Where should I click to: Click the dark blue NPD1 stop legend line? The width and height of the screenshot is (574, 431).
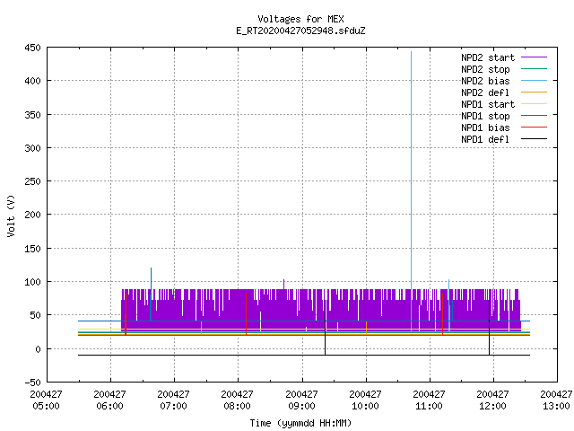click(x=535, y=116)
